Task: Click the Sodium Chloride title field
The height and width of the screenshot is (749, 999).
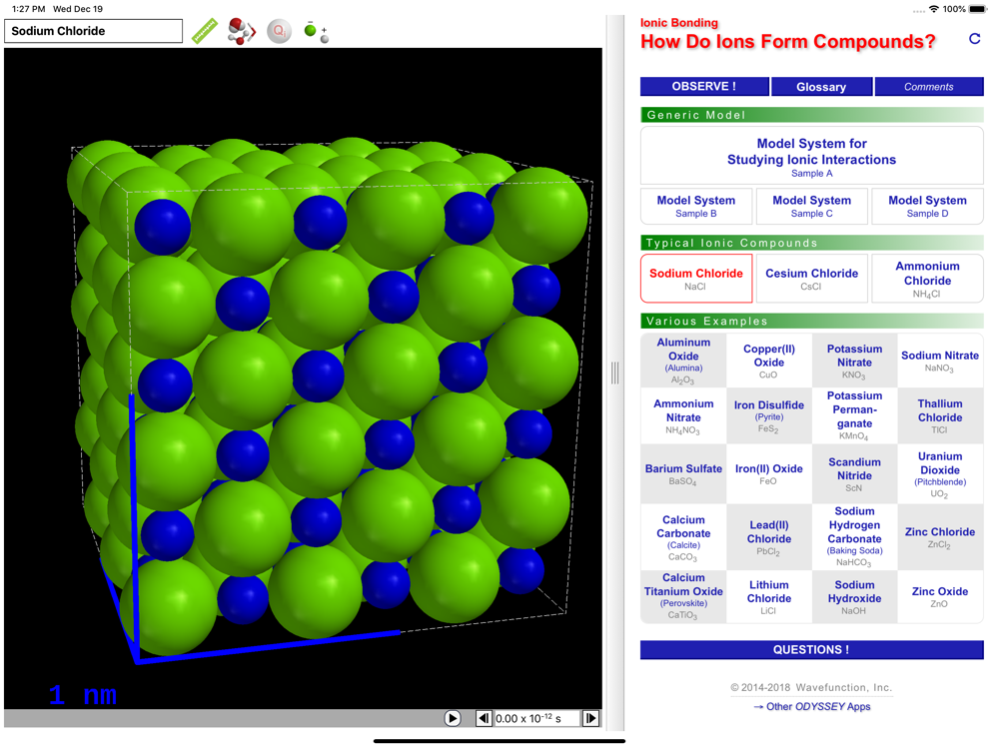Action: tap(94, 31)
